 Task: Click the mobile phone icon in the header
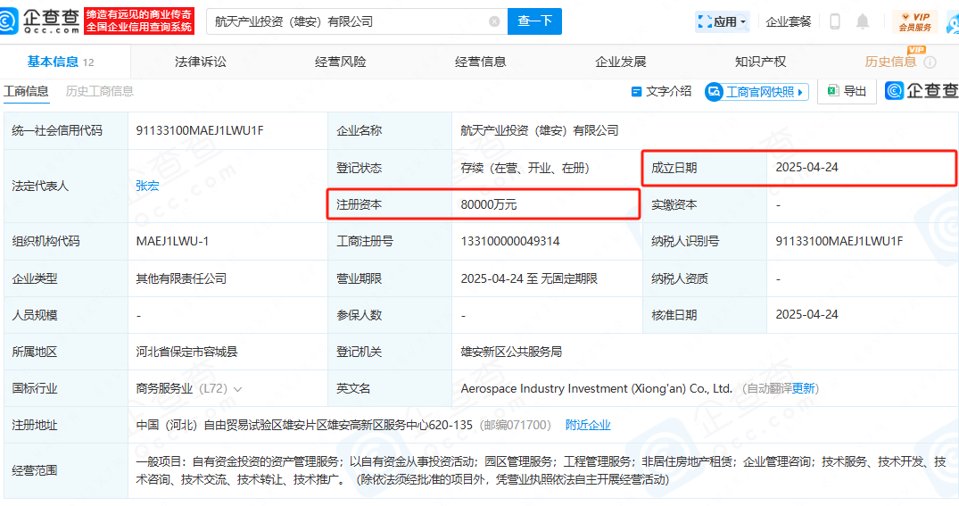pos(835,21)
